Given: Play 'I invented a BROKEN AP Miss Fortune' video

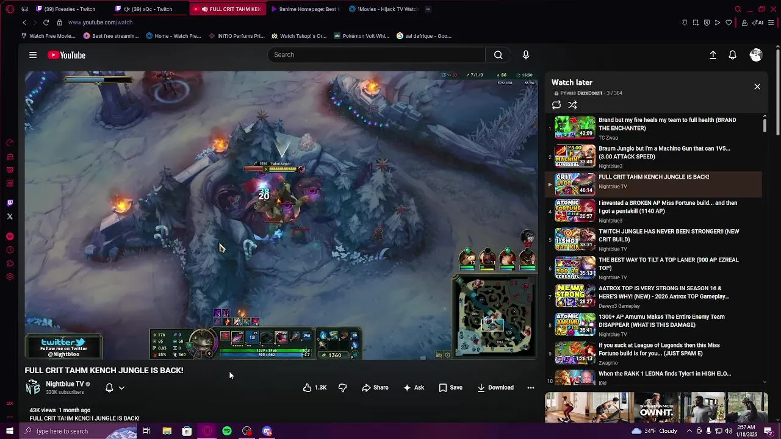Looking at the screenshot, I should point(653,211).
